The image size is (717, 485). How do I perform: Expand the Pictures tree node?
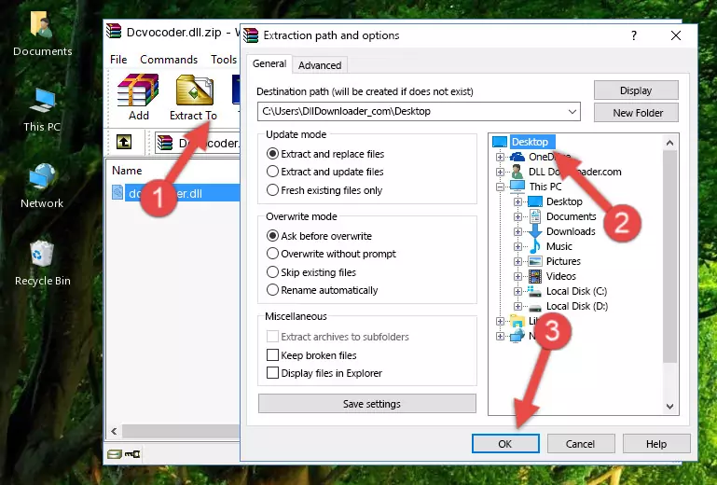[517, 262]
